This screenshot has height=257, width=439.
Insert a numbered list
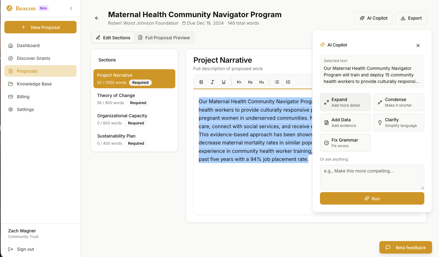point(288,82)
